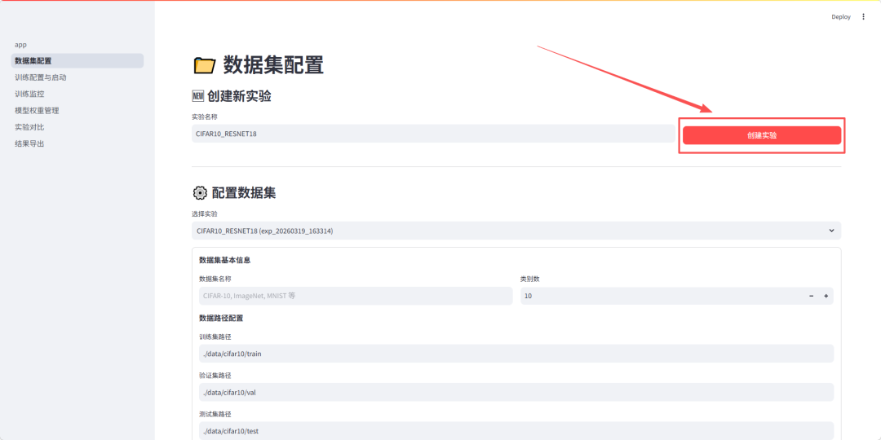Edit the 训练集路径 path field
Viewport: 881px width, 440px height.
point(514,354)
